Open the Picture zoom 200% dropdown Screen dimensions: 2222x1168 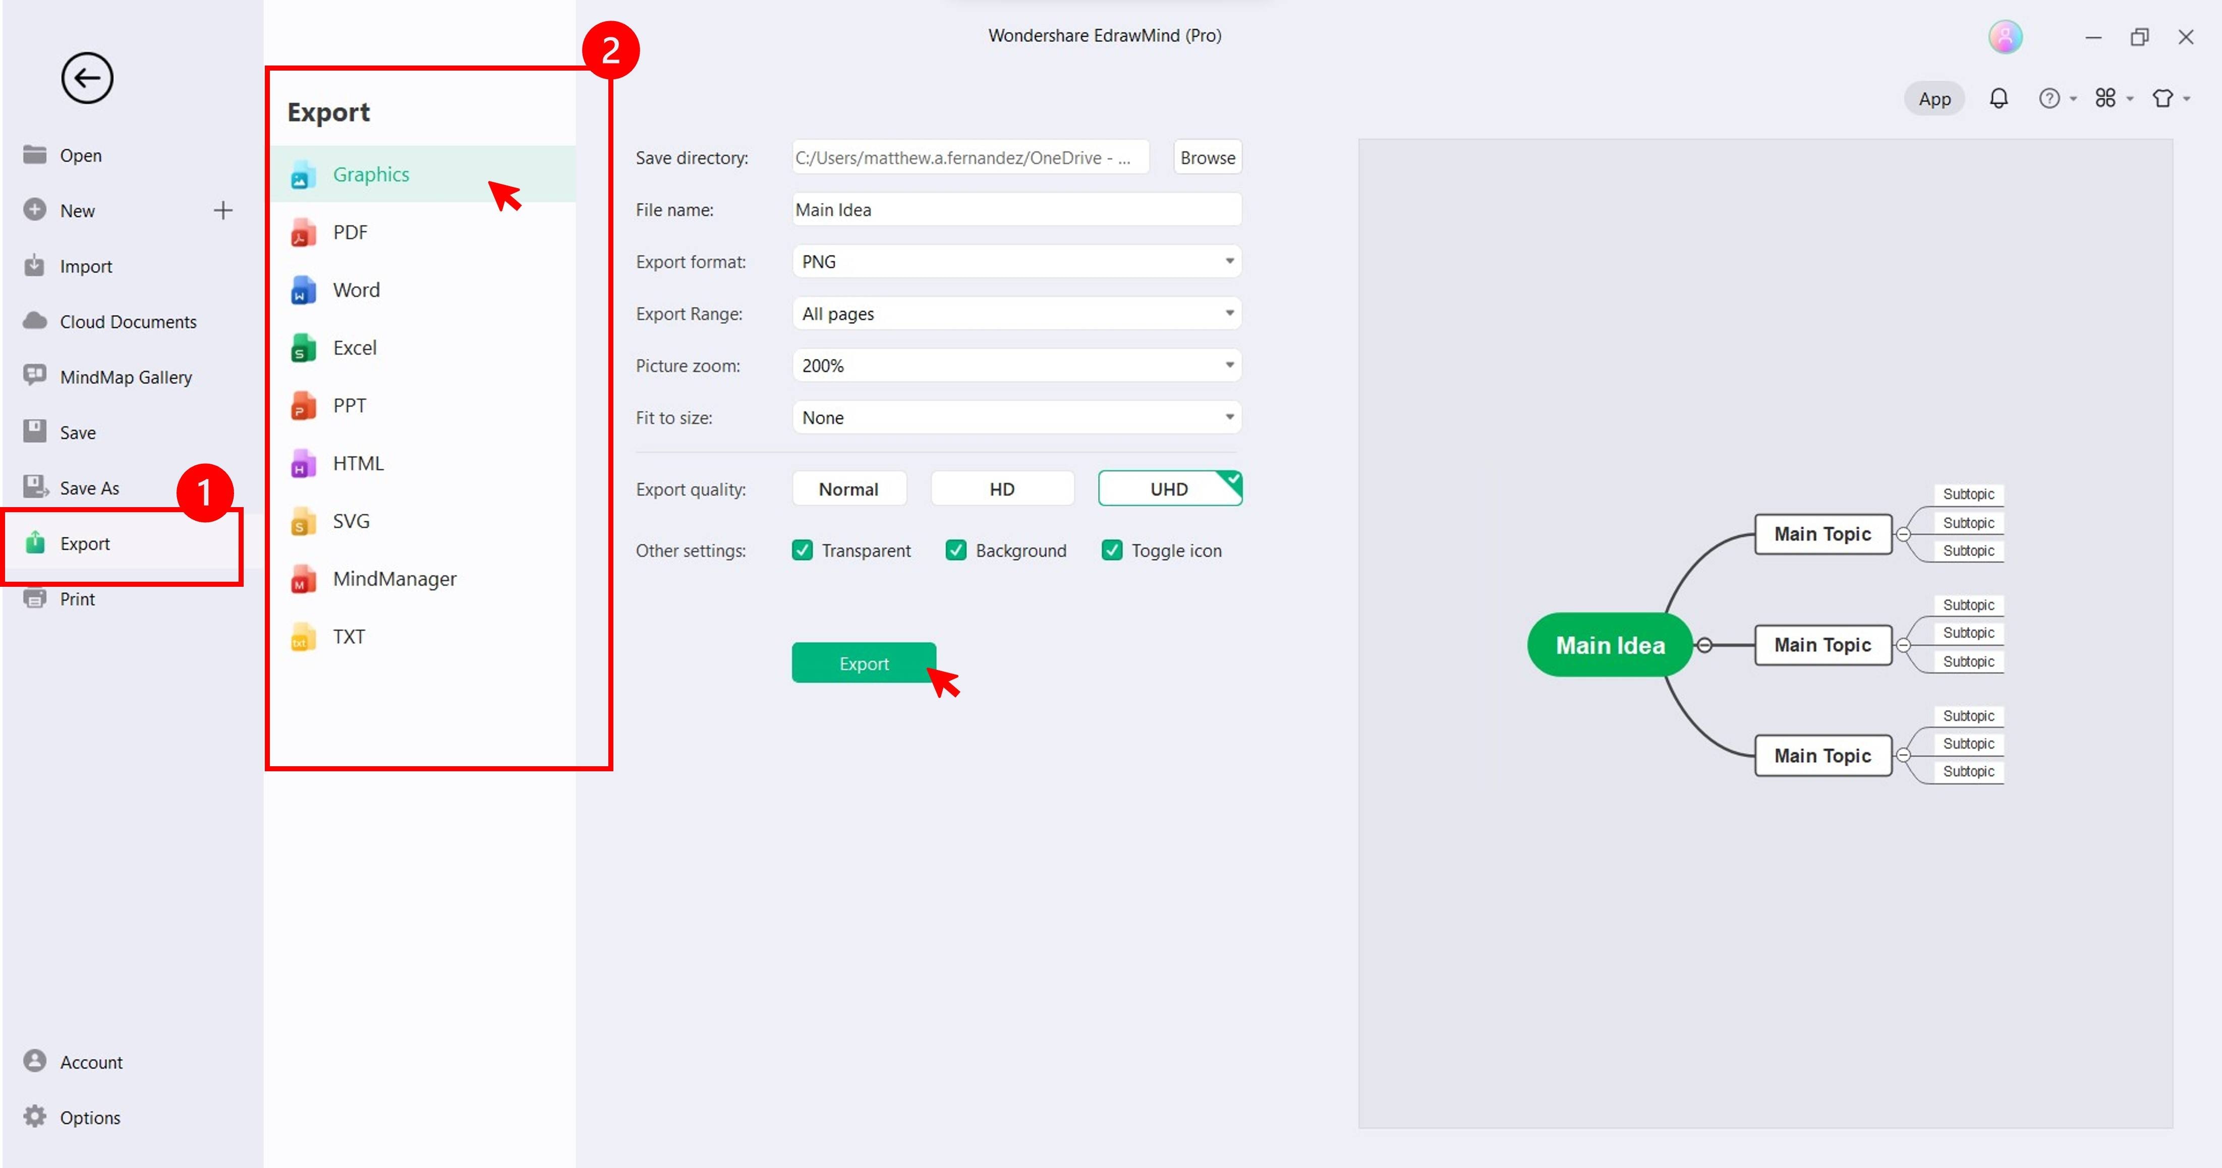[x=1016, y=365]
